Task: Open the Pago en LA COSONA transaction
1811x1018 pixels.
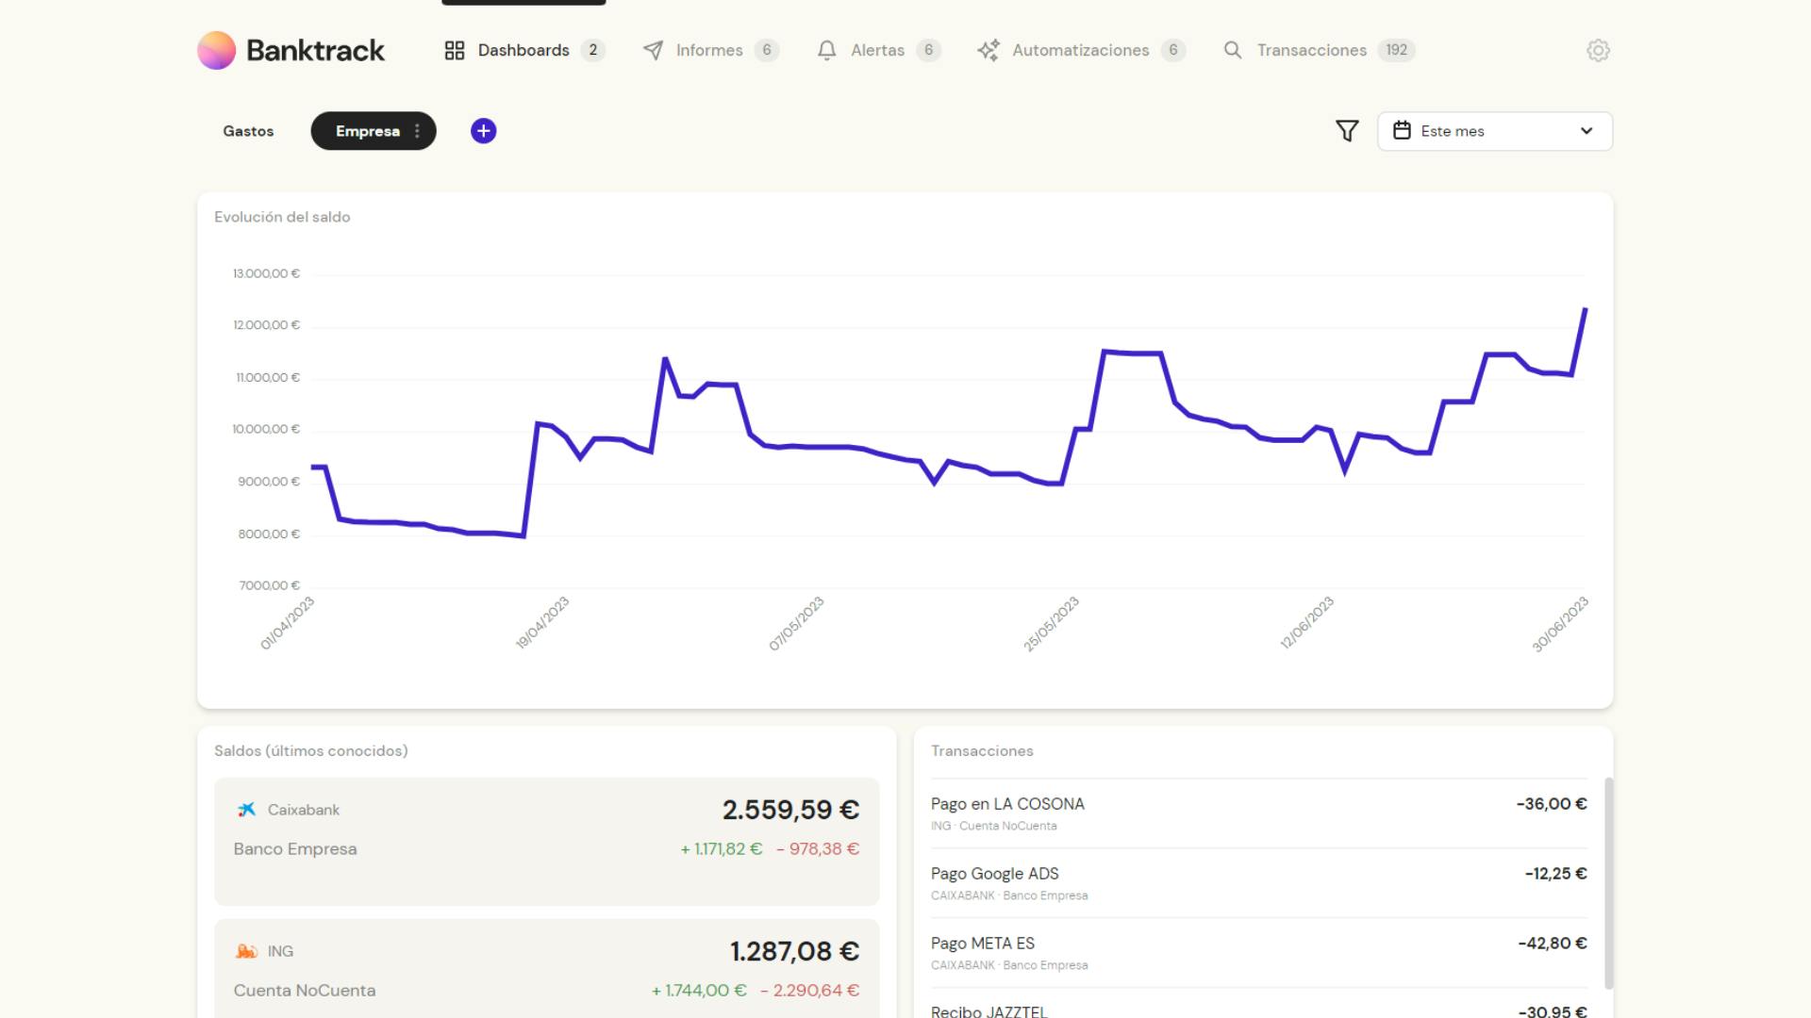Action: point(1259,813)
